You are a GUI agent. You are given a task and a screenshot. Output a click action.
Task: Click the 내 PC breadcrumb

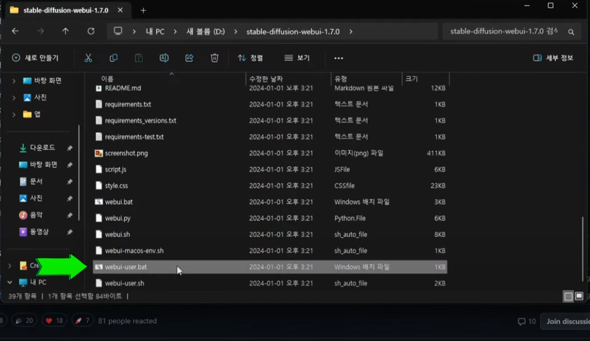coord(155,31)
